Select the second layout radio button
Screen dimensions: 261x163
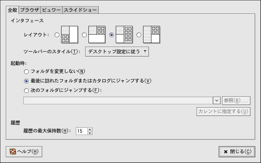pyautogui.click(x=84, y=35)
